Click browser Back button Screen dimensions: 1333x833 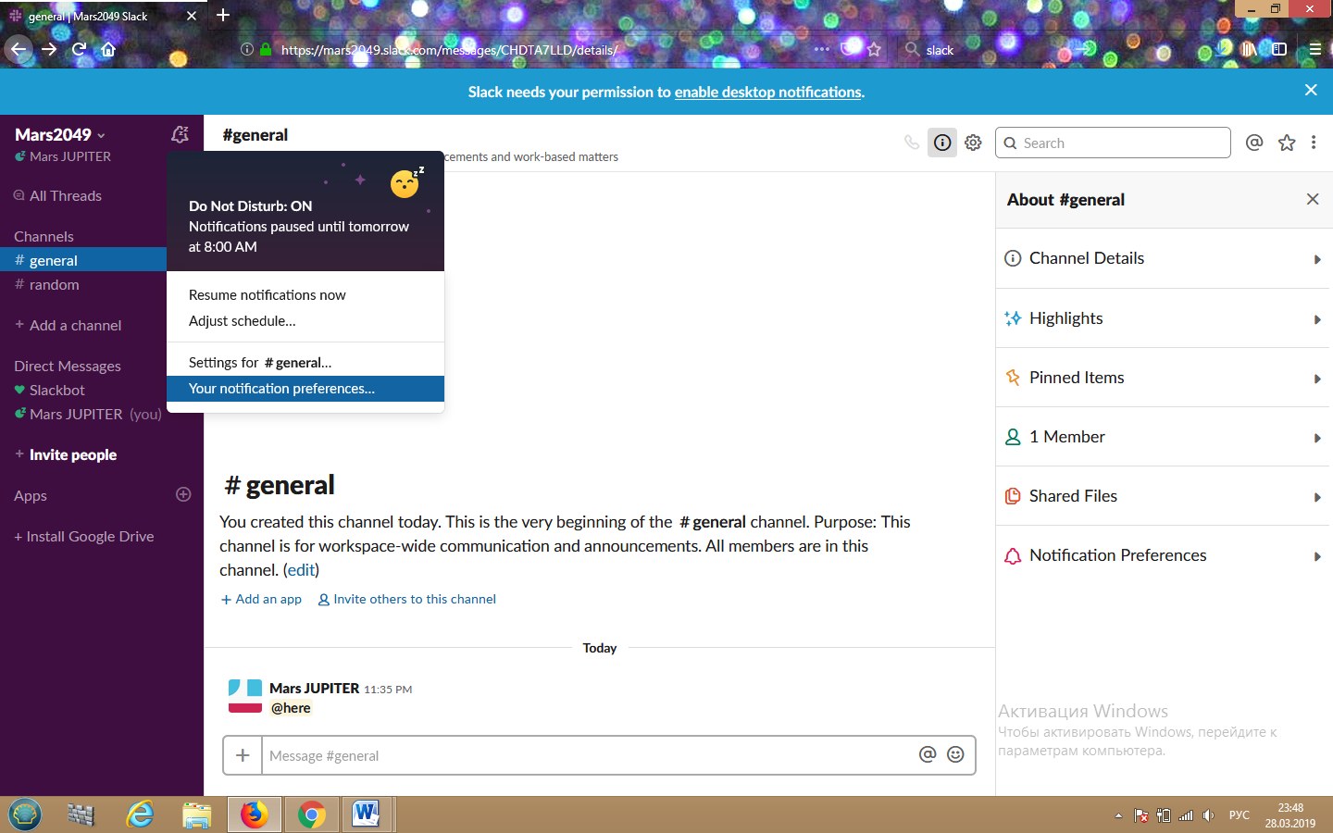(x=19, y=49)
